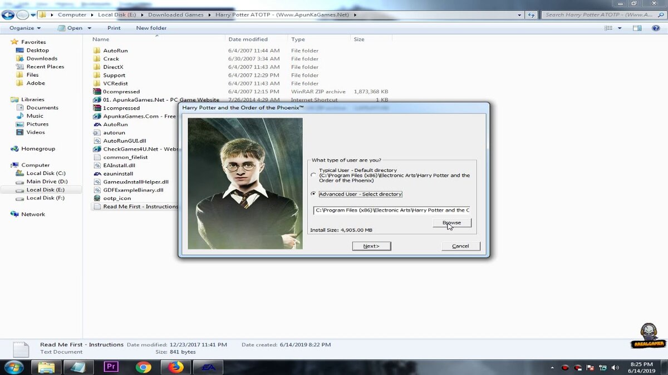Image resolution: width=668 pixels, height=375 pixels.
Task: Click Local Disk (E:) breadcrumb
Action: click(x=118, y=14)
